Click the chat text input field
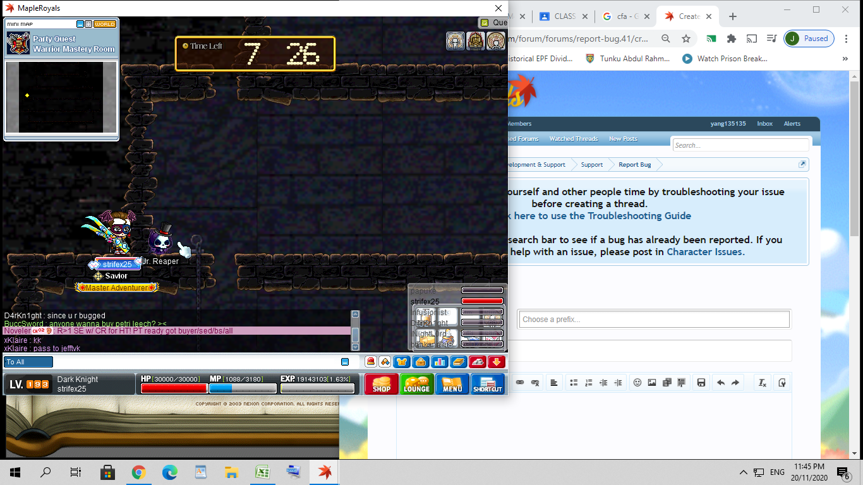863x485 pixels. point(196,362)
